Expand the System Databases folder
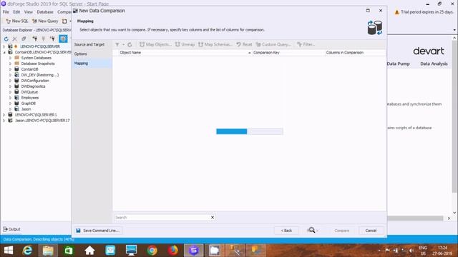458x257 pixels. (10, 58)
